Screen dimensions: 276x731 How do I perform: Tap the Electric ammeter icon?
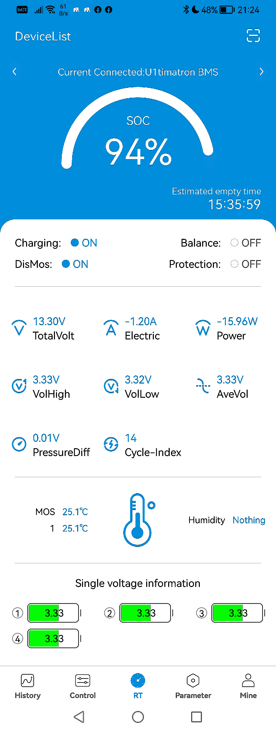(x=111, y=328)
